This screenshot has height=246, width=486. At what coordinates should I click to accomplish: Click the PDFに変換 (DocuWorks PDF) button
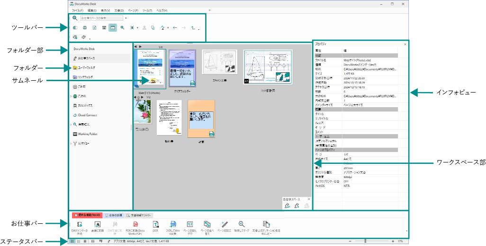pyautogui.click(x=135, y=228)
